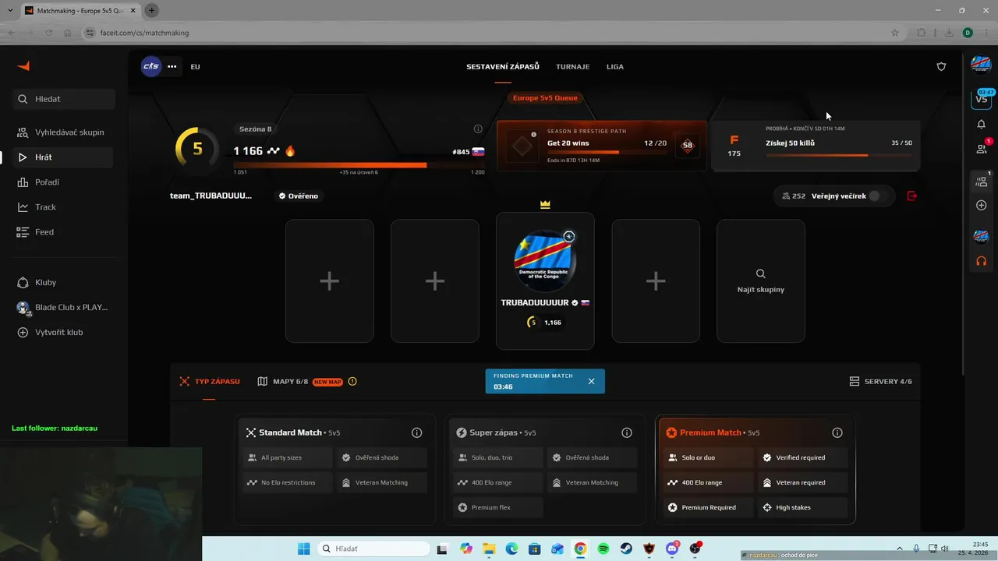The height and width of the screenshot is (561, 998).
Task: Open Super zápas info icon
Action: click(627, 432)
